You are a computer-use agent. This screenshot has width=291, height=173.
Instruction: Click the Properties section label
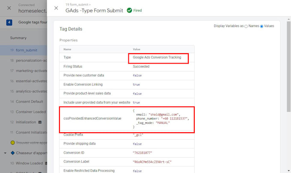(x=68, y=40)
